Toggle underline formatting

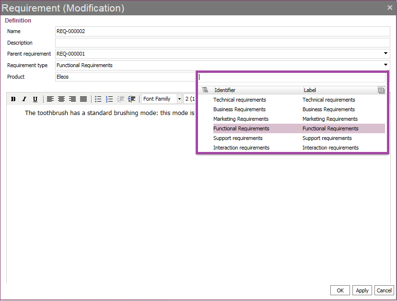[x=35, y=99]
